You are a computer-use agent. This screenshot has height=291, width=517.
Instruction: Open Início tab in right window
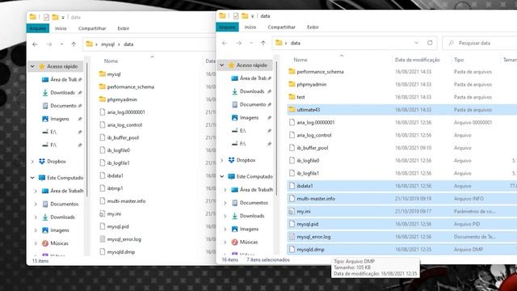point(250,27)
